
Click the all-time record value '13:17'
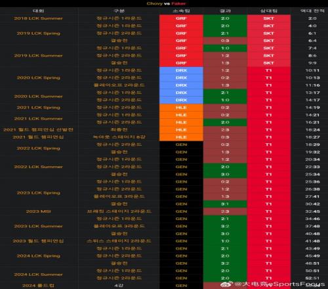pos(312,93)
